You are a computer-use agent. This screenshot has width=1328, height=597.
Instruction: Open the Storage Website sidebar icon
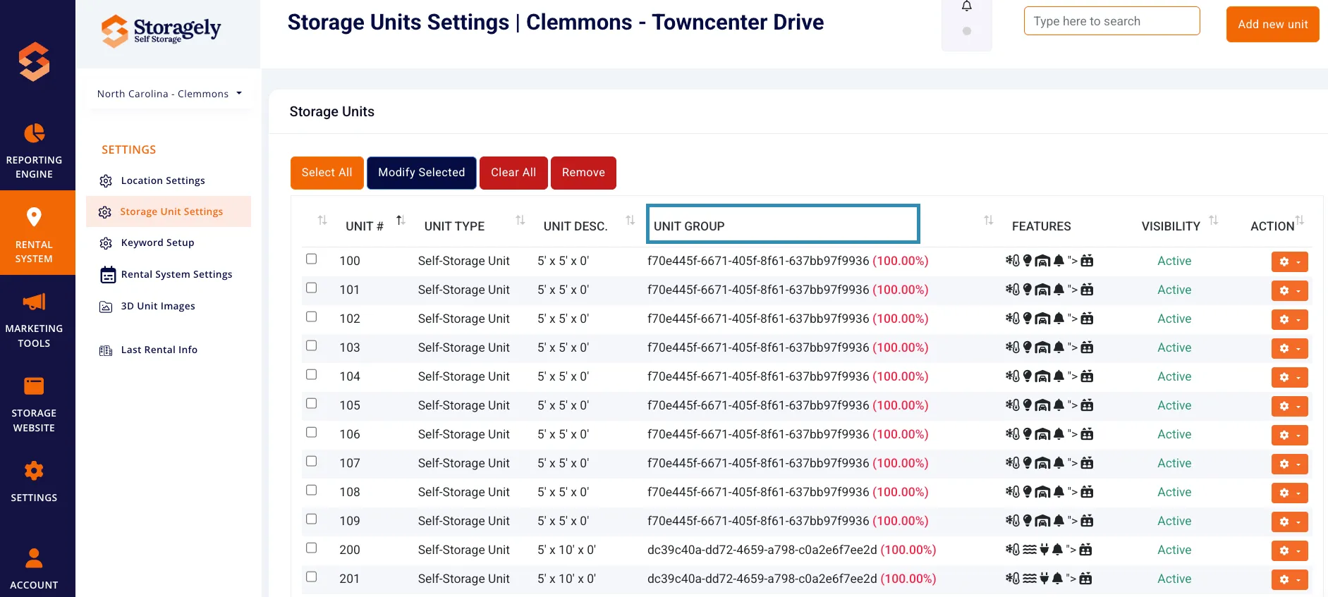pos(34,386)
